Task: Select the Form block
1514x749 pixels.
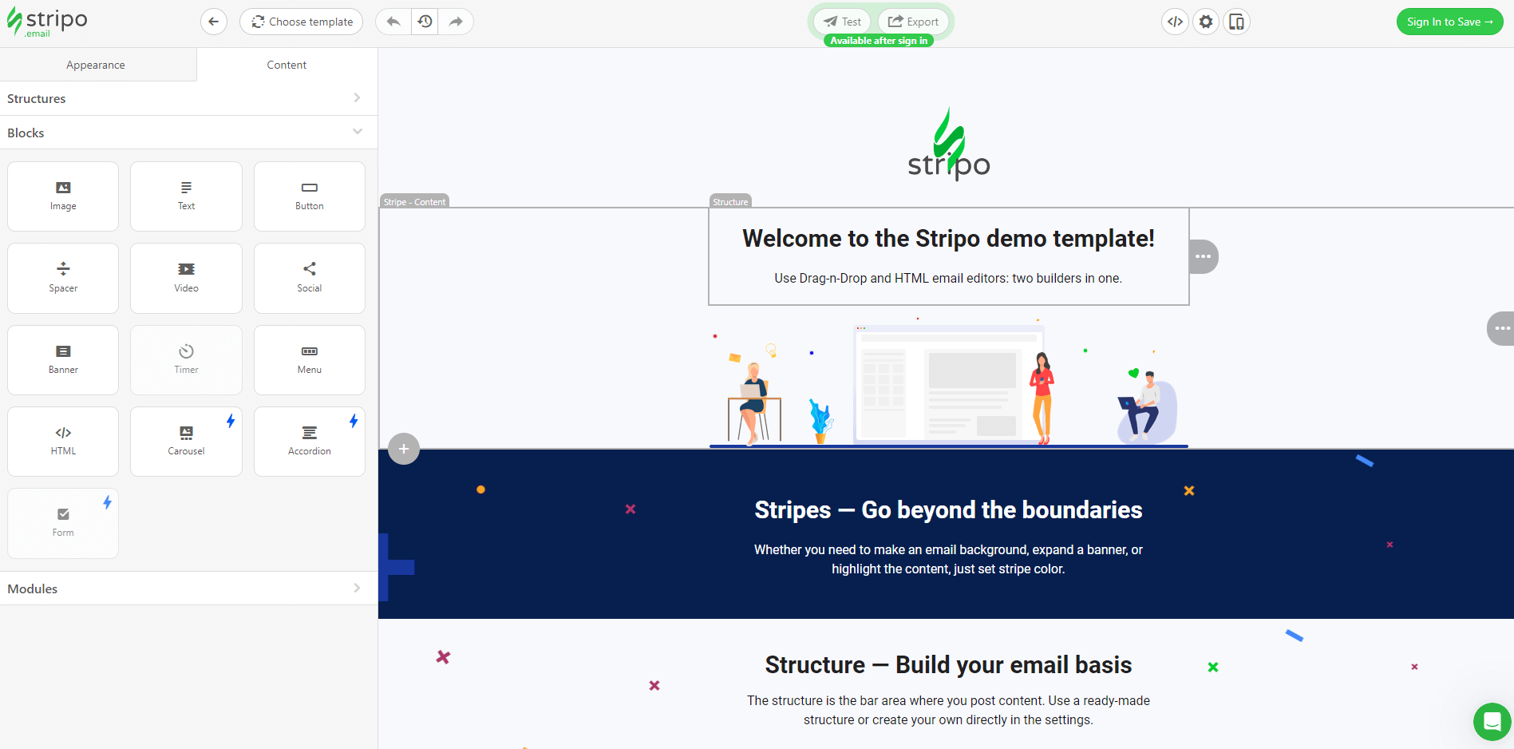Action: [x=63, y=523]
